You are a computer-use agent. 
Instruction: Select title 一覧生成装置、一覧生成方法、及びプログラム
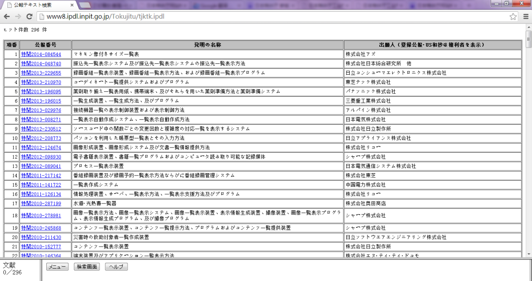[126, 101]
